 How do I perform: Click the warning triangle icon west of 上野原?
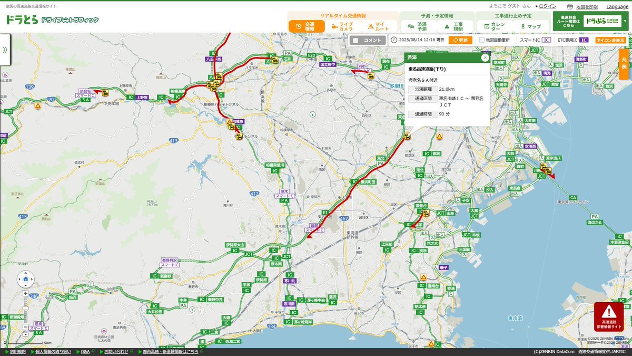click(38, 105)
